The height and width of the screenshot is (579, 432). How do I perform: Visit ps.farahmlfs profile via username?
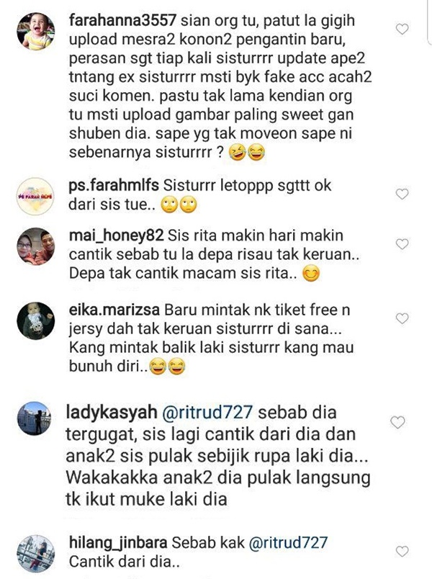click(x=114, y=185)
